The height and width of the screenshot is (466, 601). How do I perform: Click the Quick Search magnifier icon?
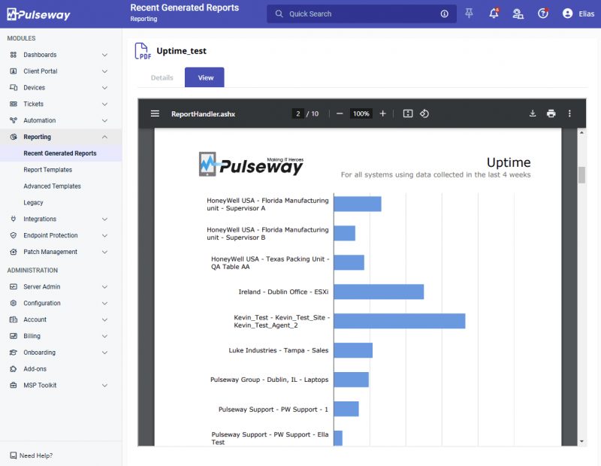pos(279,14)
